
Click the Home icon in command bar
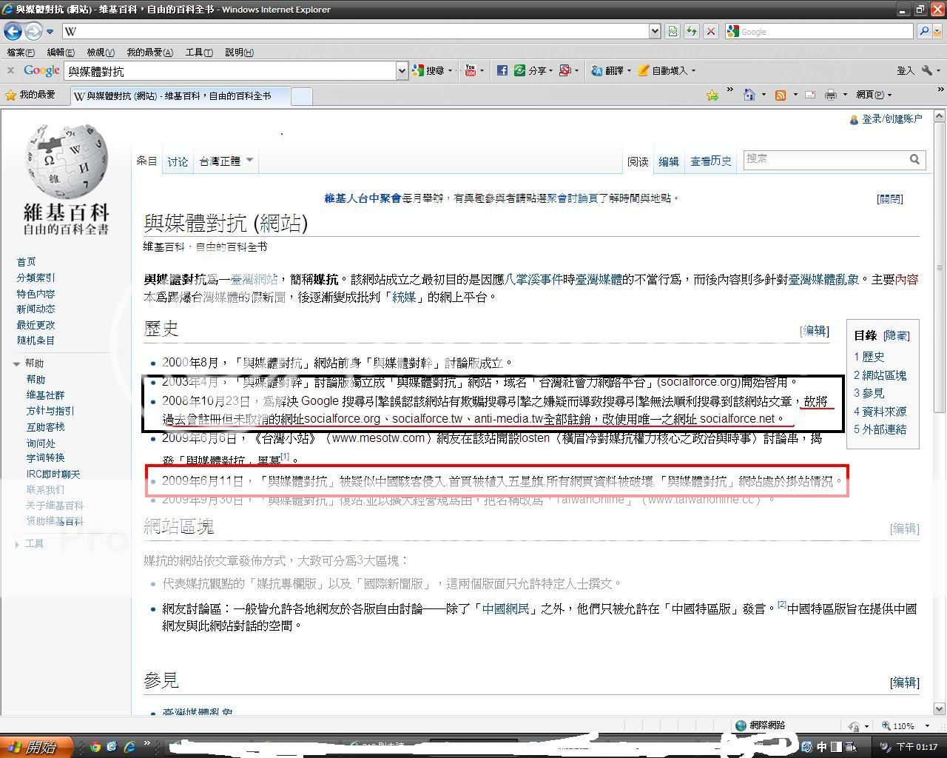tap(749, 95)
